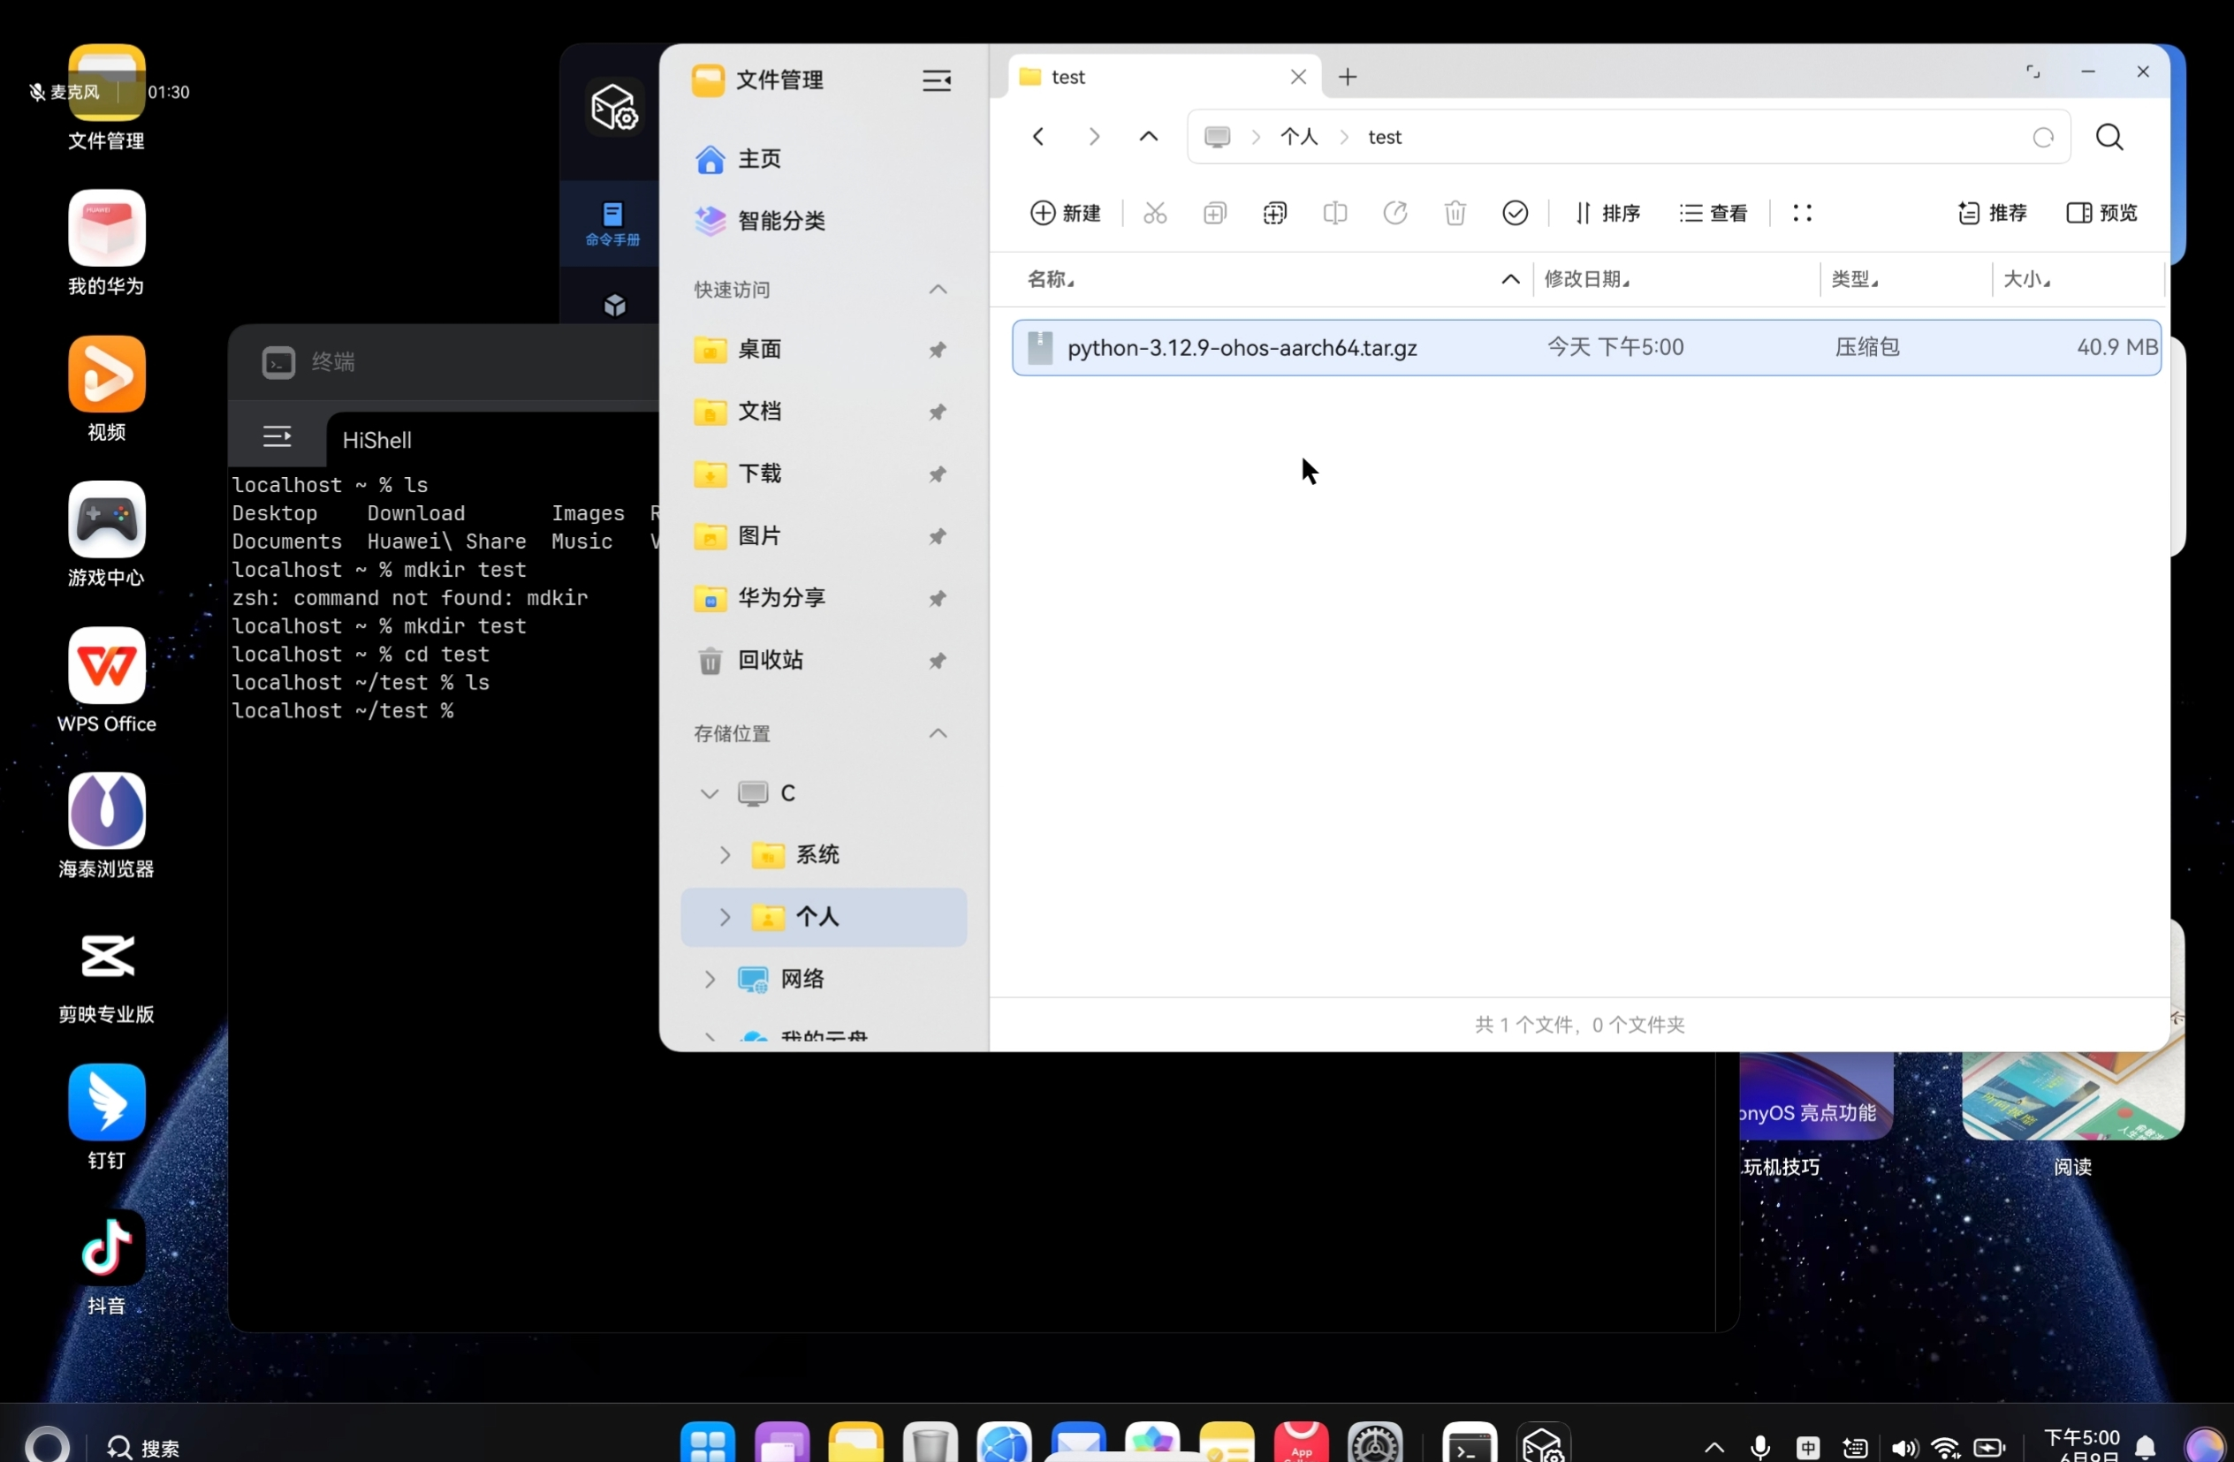The height and width of the screenshot is (1462, 2234).
Task: Click 个人 in breadcrumb path
Action: coord(1299,137)
